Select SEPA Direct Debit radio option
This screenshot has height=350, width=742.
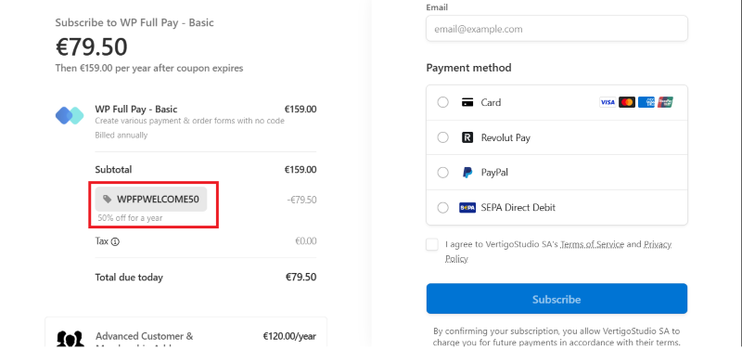(443, 207)
